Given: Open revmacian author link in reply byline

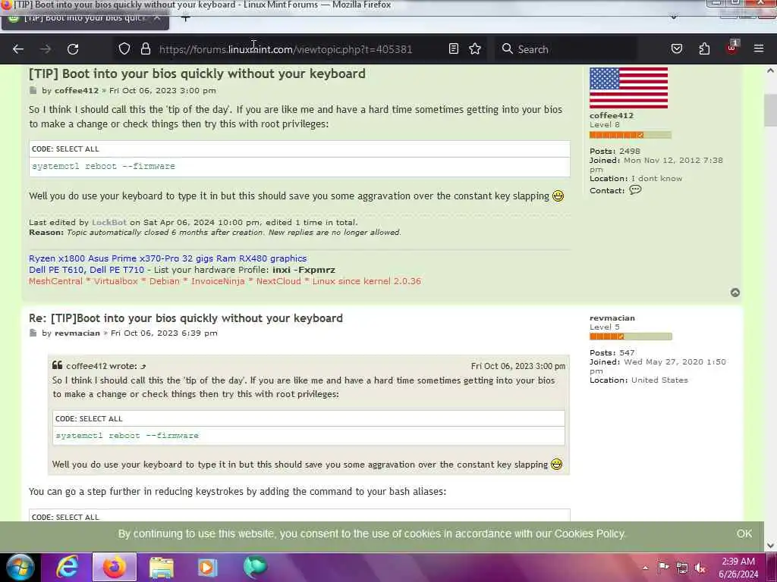Looking at the screenshot, I should 77,333.
